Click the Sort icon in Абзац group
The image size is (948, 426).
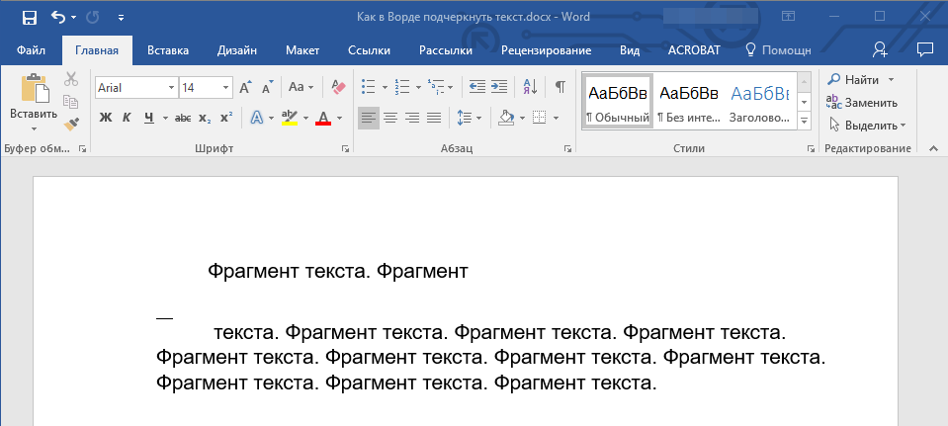pos(529,87)
